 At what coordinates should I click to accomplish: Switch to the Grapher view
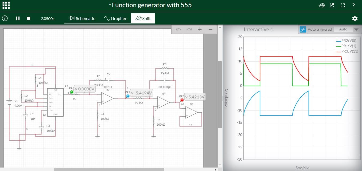[115, 18]
